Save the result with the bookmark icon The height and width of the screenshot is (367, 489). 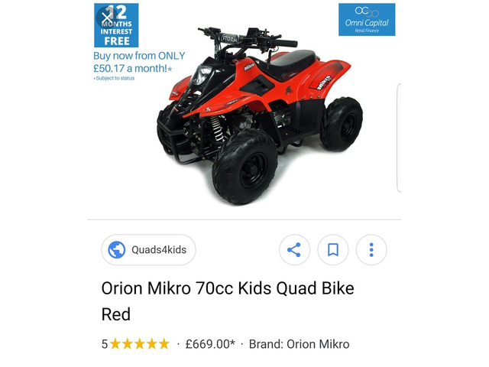333,250
